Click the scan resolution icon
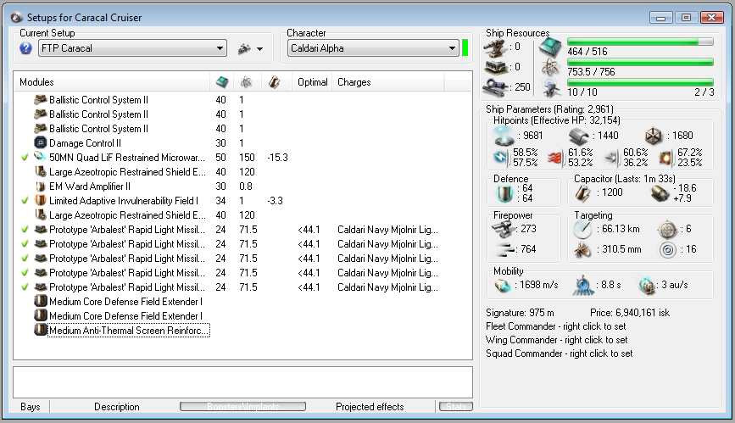The width and height of the screenshot is (735, 423). point(582,250)
